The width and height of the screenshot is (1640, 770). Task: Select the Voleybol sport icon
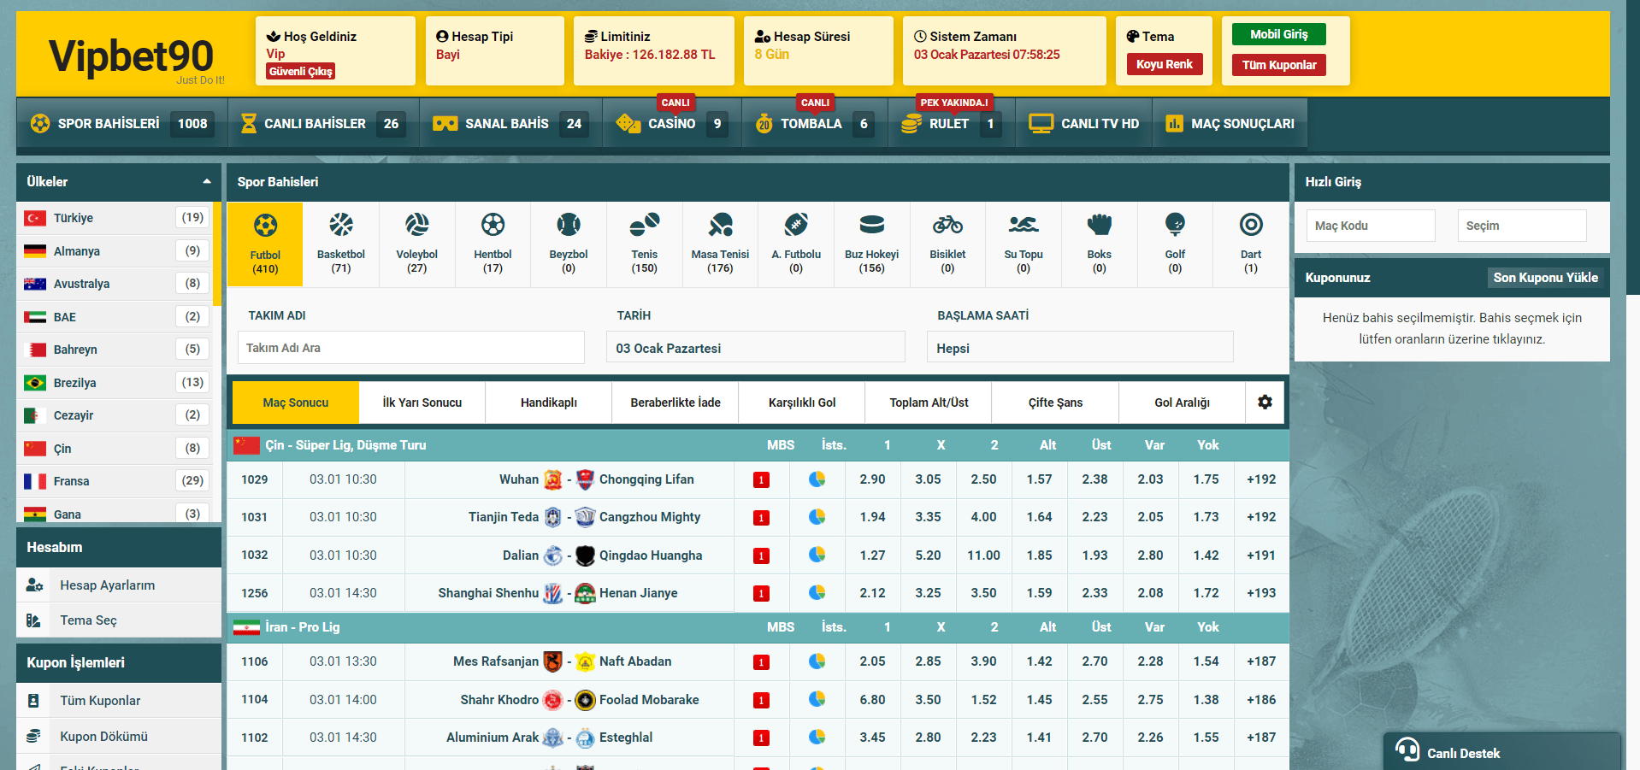click(x=417, y=225)
